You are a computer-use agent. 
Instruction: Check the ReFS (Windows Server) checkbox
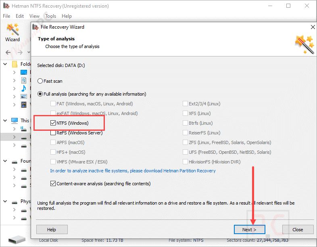point(53,133)
